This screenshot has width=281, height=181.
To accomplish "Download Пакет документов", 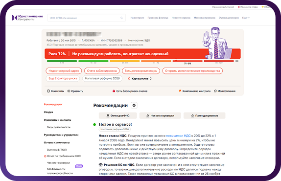I will coord(205,115).
